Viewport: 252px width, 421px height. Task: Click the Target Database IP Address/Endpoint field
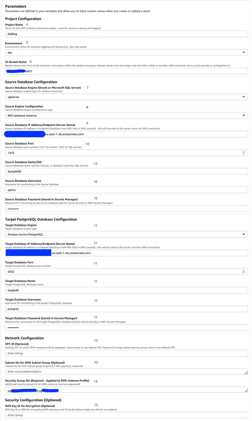pos(127,253)
